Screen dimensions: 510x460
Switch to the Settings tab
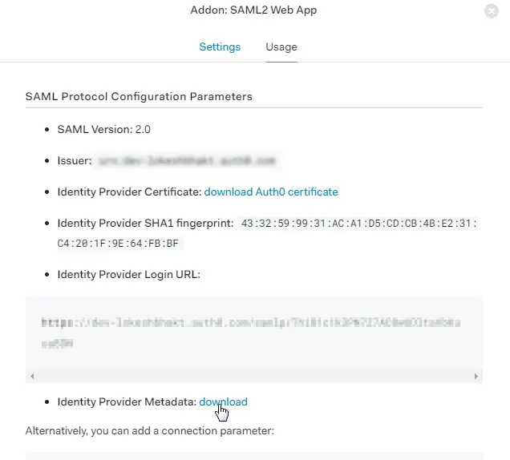click(x=220, y=46)
